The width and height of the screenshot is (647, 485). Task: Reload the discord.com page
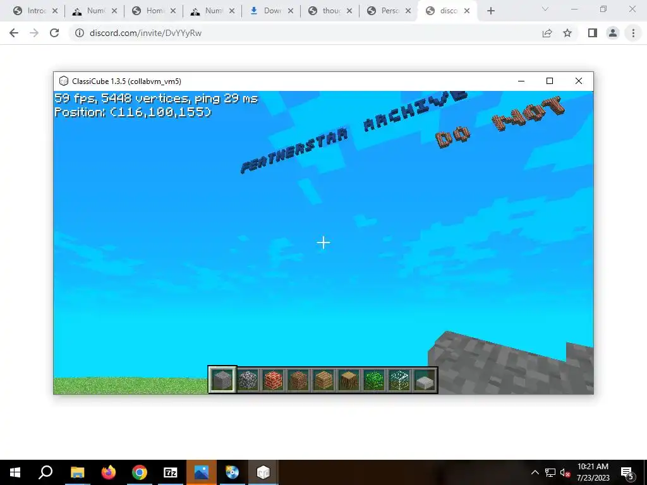pyautogui.click(x=54, y=33)
